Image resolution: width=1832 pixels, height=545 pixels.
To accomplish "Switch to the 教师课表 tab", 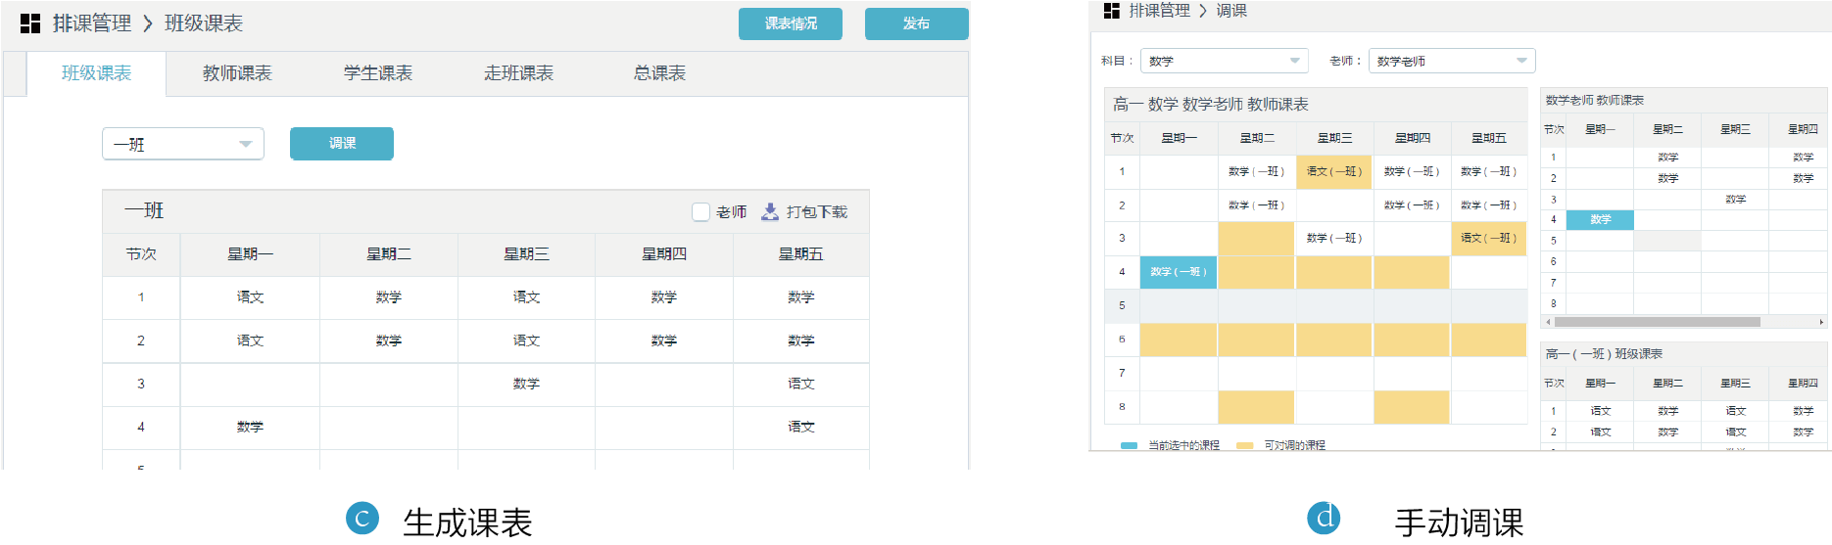I will point(237,73).
